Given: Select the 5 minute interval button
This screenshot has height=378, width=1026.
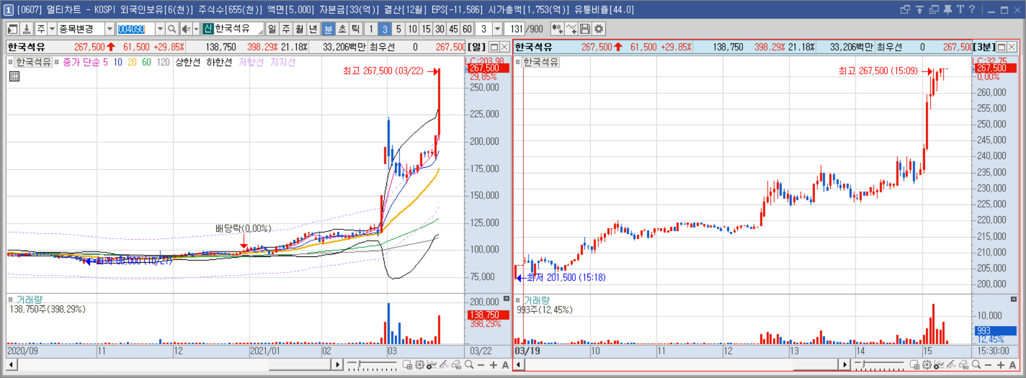Looking at the screenshot, I should [x=398, y=29].
